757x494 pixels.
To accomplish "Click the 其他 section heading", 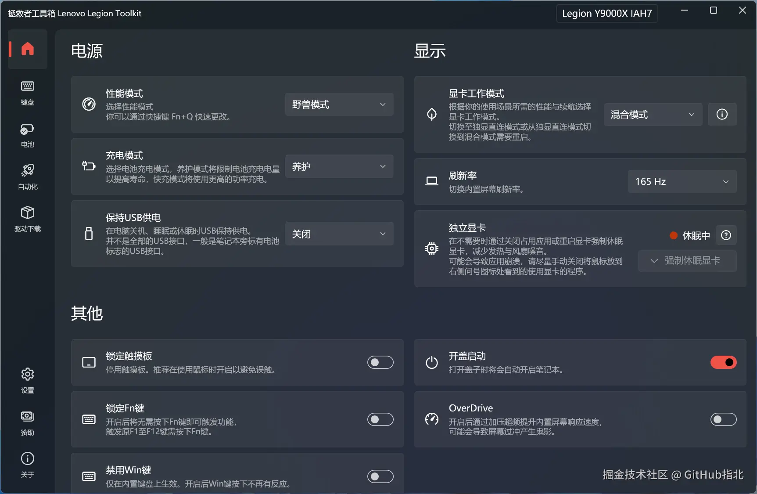I will tap(87, 314).
